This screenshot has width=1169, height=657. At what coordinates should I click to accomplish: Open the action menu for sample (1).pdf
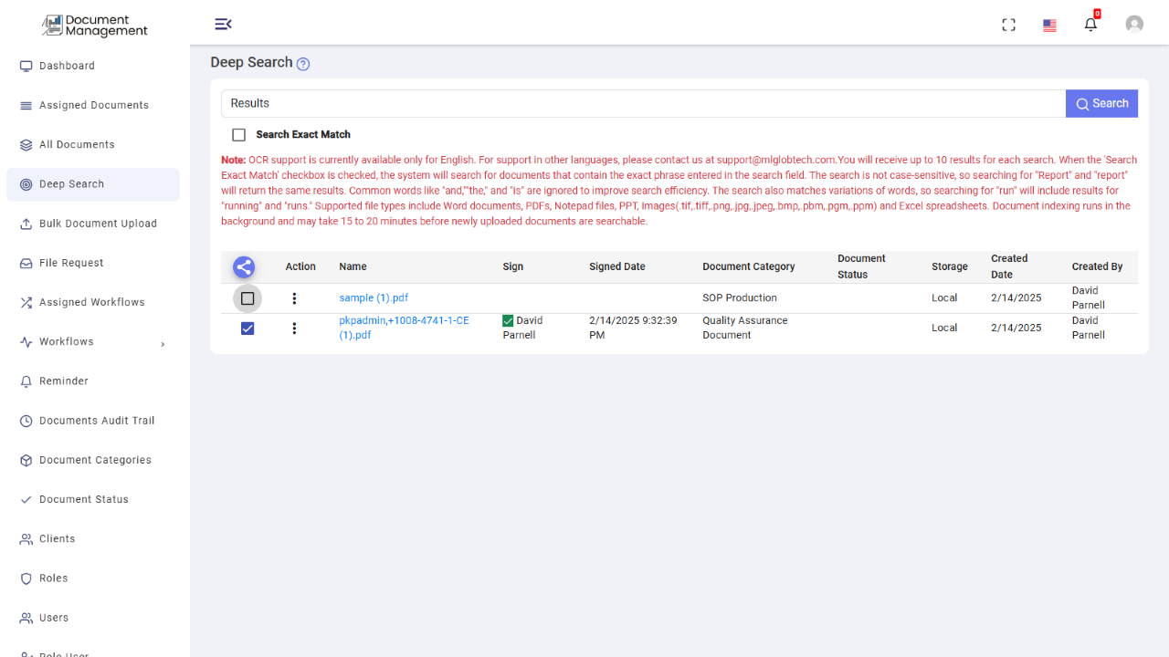[293, 298]
